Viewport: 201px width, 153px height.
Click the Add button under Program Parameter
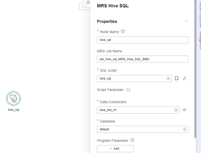tap(115, 149)
